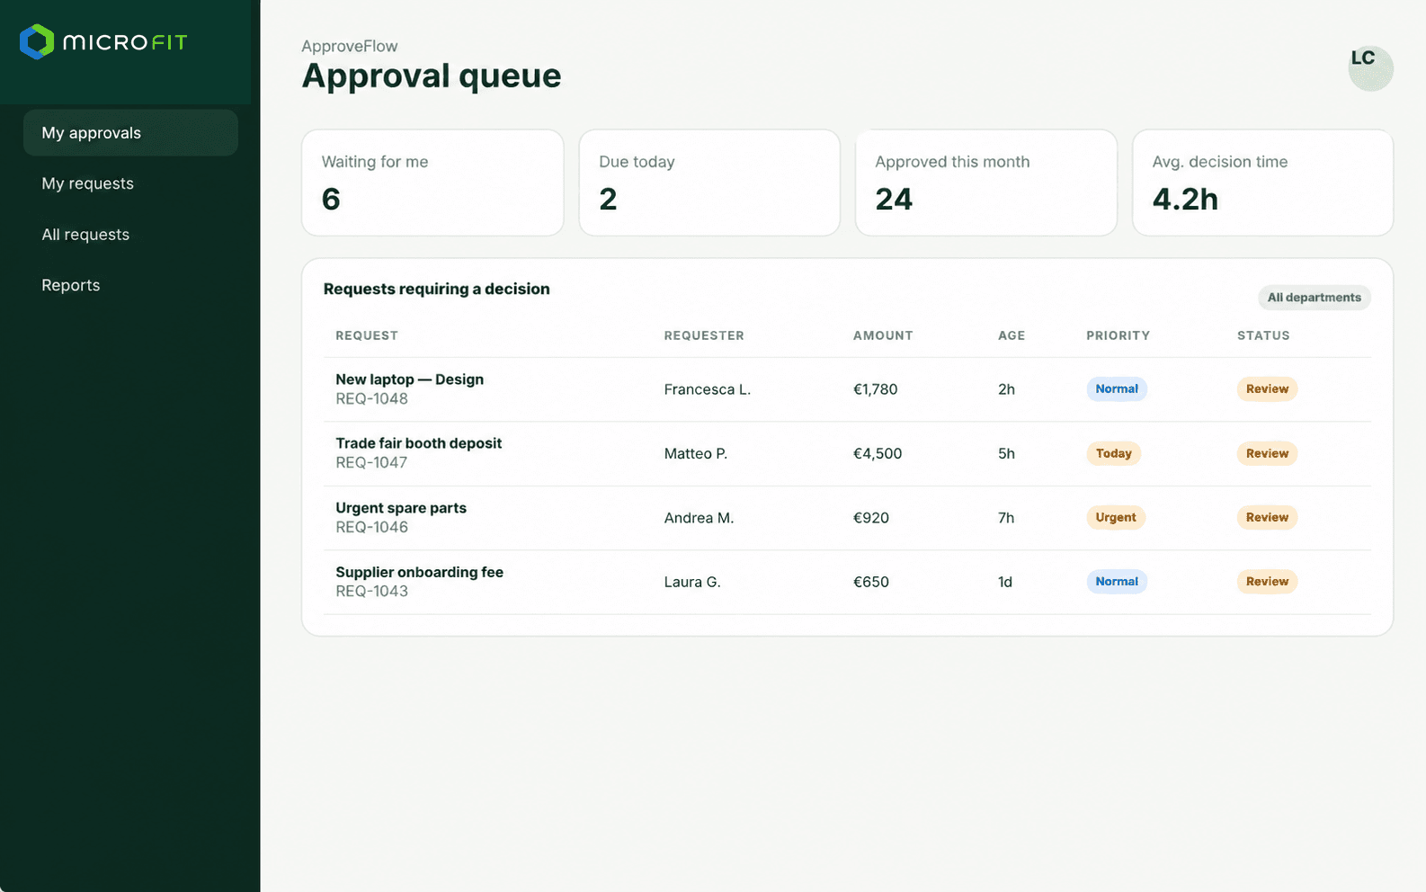Click the Review badge for REQ-1047

(x=1267, y=453)
